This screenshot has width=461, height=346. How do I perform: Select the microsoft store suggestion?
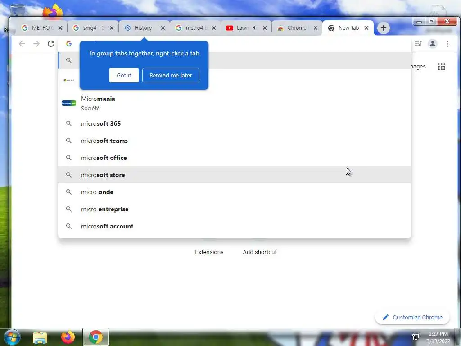click(x=234, y=175)
